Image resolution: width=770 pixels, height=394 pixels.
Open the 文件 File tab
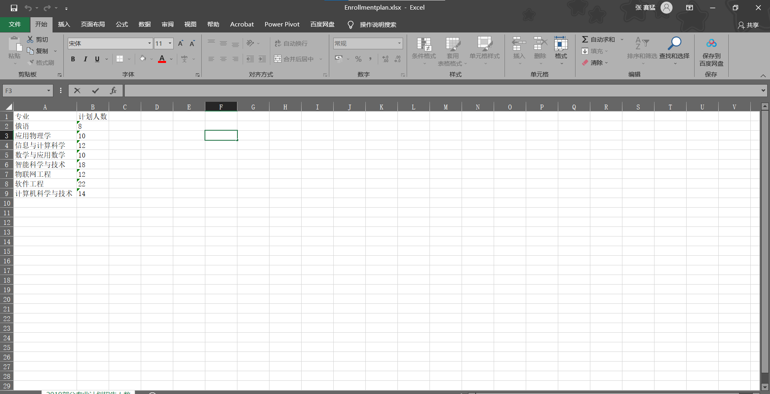click(15, 24)
